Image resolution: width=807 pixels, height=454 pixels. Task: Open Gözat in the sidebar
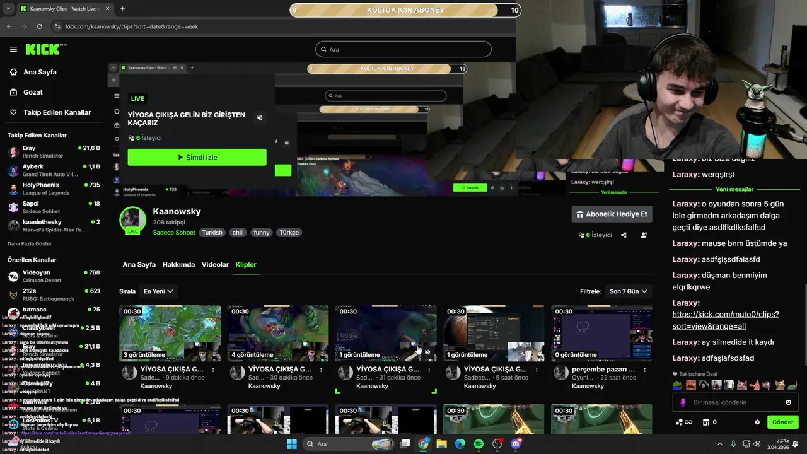click(x=33, y=92)
